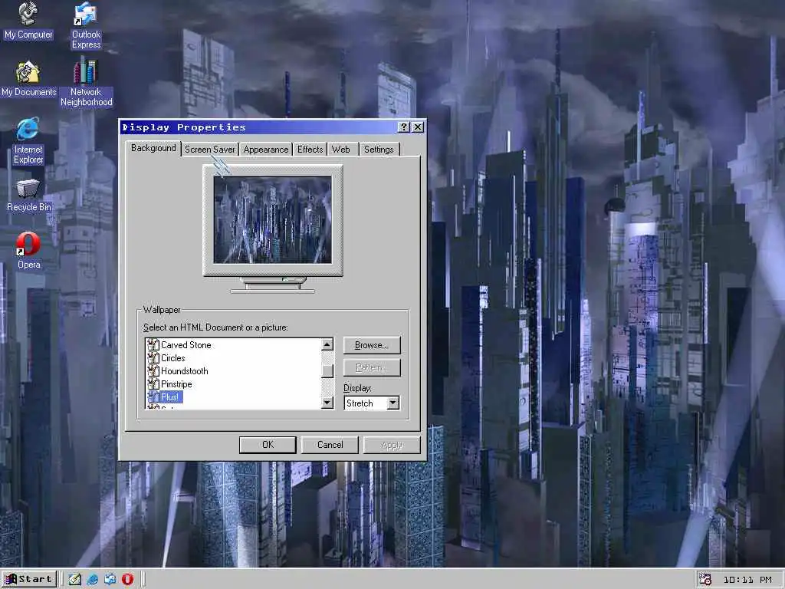Click the Pattern... button
This screenshot has height=589, width=785.
click(372, 367)
